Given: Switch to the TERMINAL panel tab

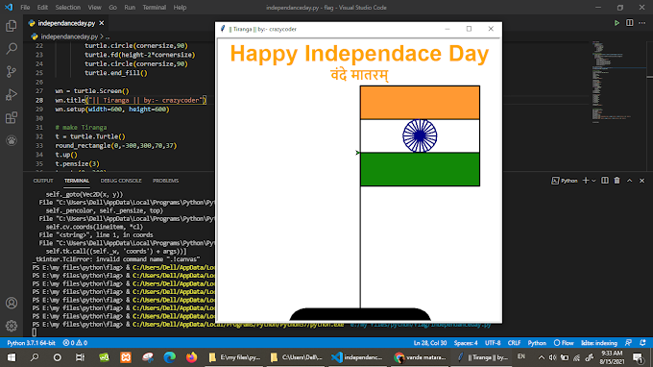Looking at the screenshot, I should pyautogui.click(x=77, y=181).
